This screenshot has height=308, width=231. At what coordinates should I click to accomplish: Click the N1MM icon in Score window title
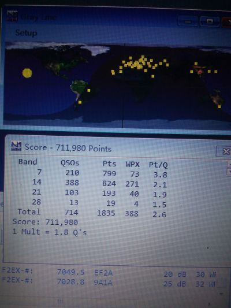(x=16, y=146)
